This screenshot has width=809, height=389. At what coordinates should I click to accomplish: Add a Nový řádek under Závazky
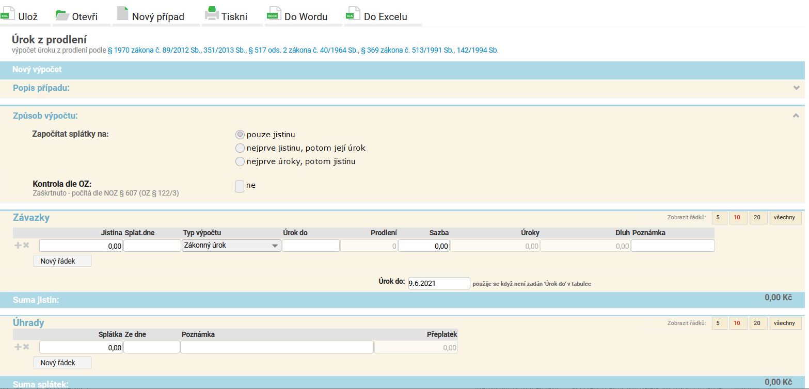click(x=62, y=261)
